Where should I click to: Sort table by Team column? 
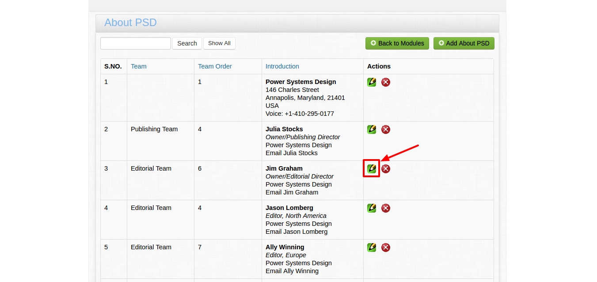[139, 66]
